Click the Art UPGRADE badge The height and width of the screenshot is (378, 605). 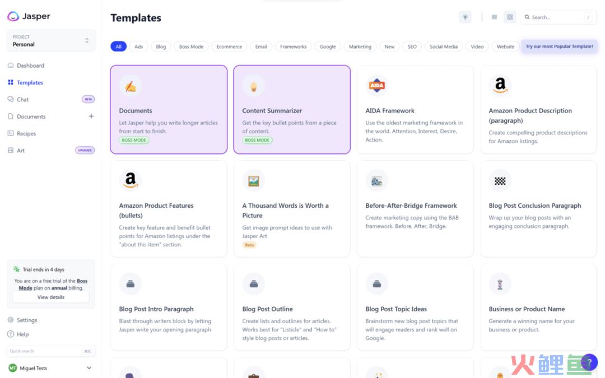(85, 150)
